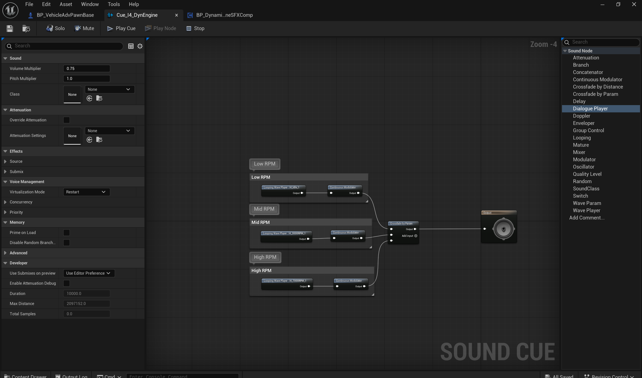The height and width of the screenshot is (378, 642).
Task: Click the Pitch Multiplier value field
Action: pos(87,79)
